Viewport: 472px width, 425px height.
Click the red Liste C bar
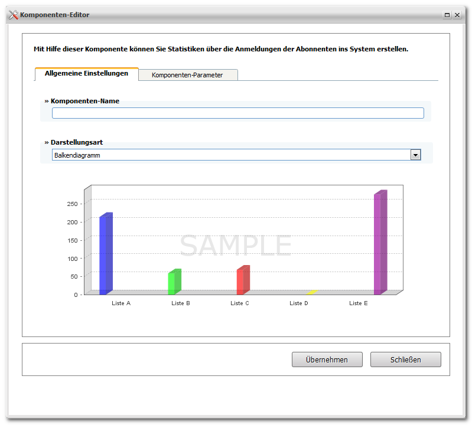point(243,280)
